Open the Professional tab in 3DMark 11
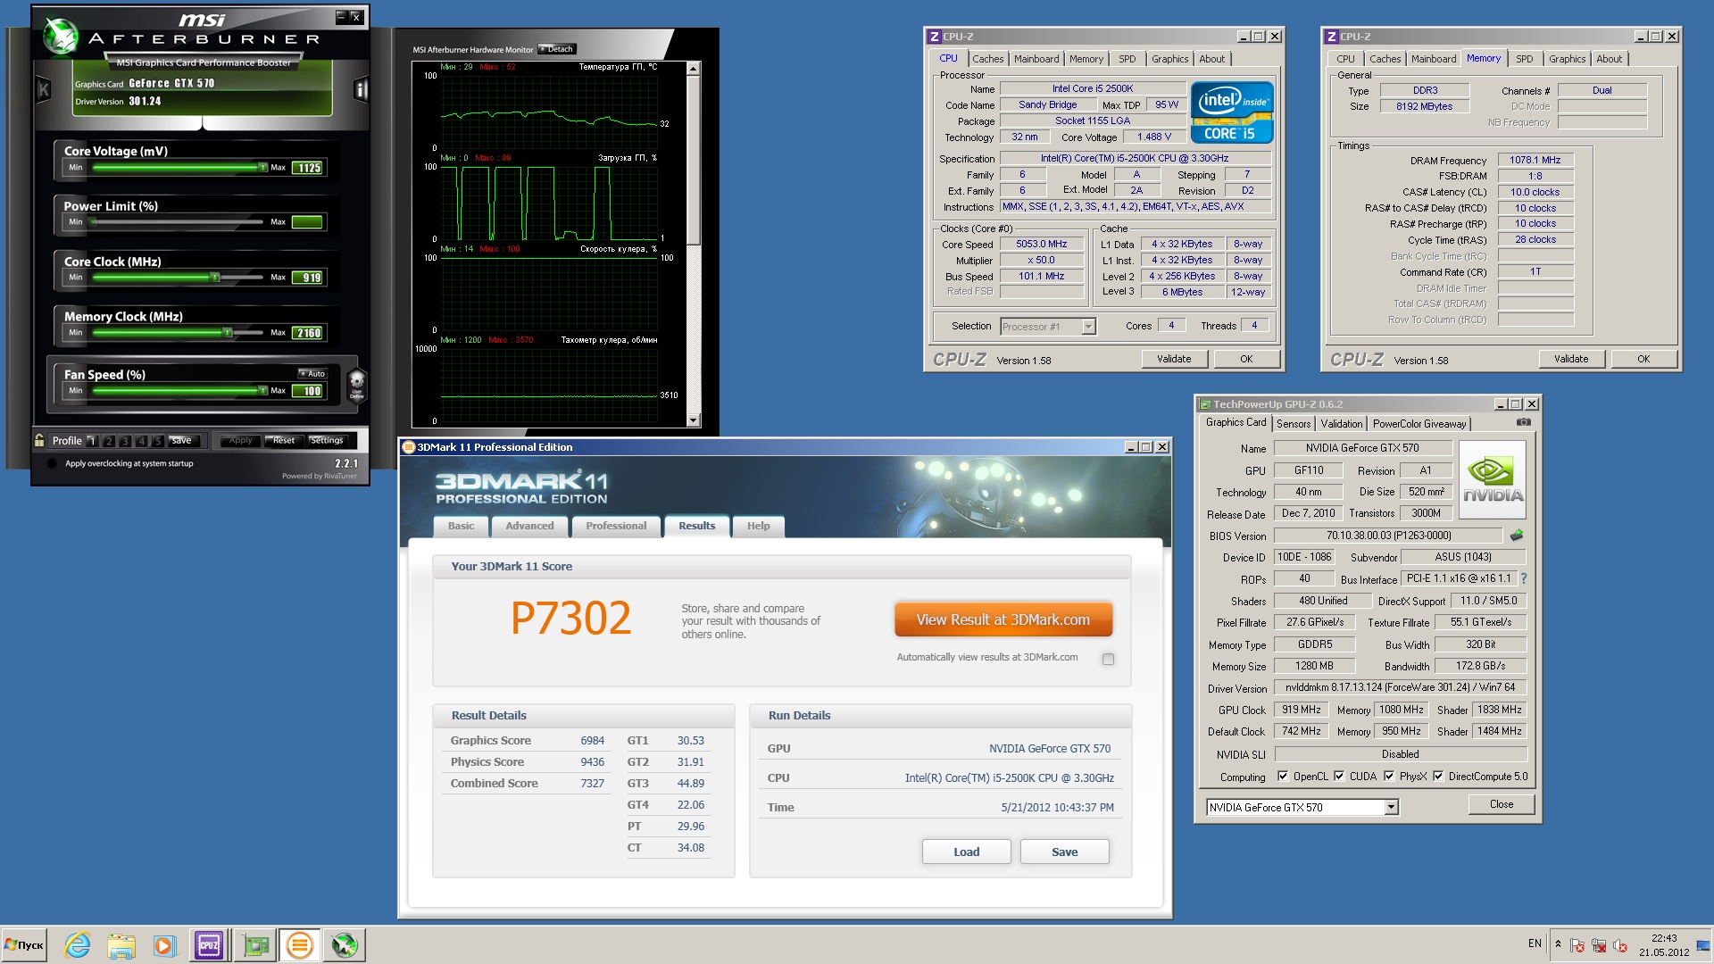The image size is (1714, 964). click(x=616, y=527)
